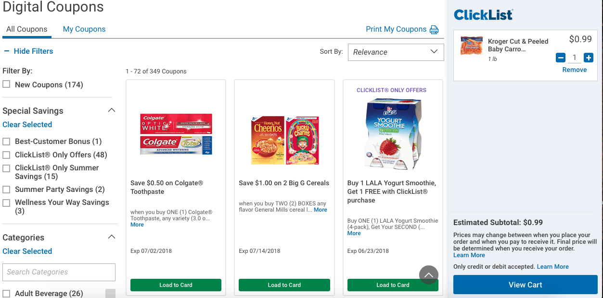Click the scroll-to-top arrow circle
The image size is (603, 298).
(x=428, y=275)
